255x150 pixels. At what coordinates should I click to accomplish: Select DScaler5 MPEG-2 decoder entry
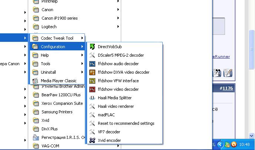click(120, 55)
